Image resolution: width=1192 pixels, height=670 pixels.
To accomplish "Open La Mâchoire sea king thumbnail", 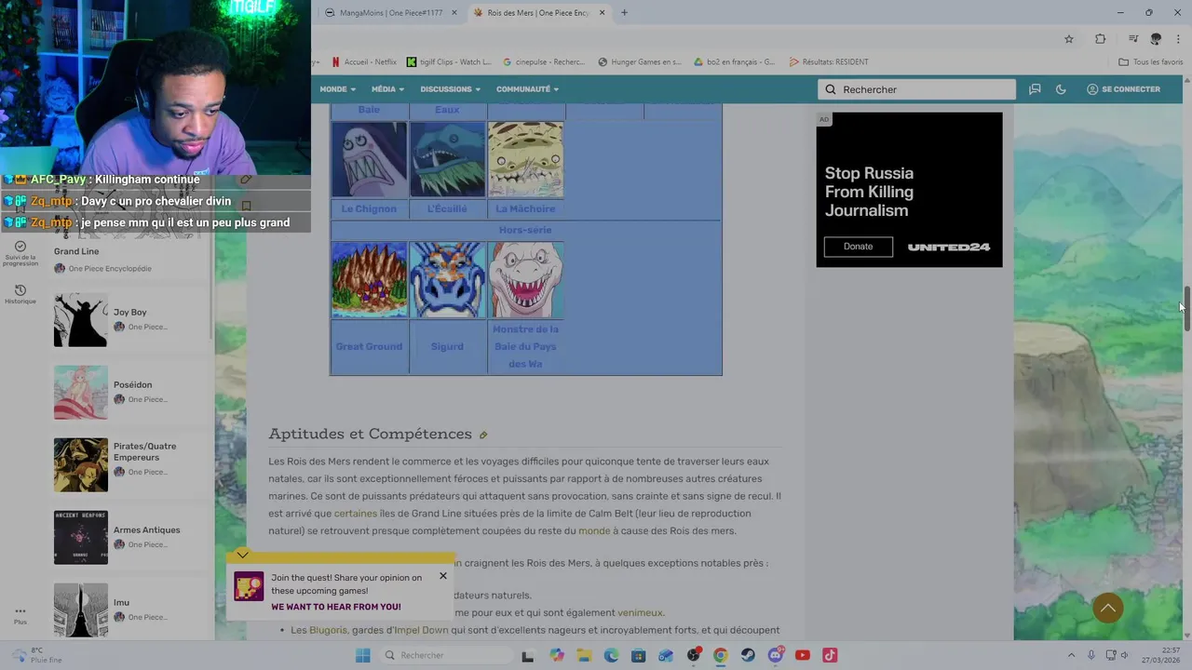I will [x=525, y=159].
